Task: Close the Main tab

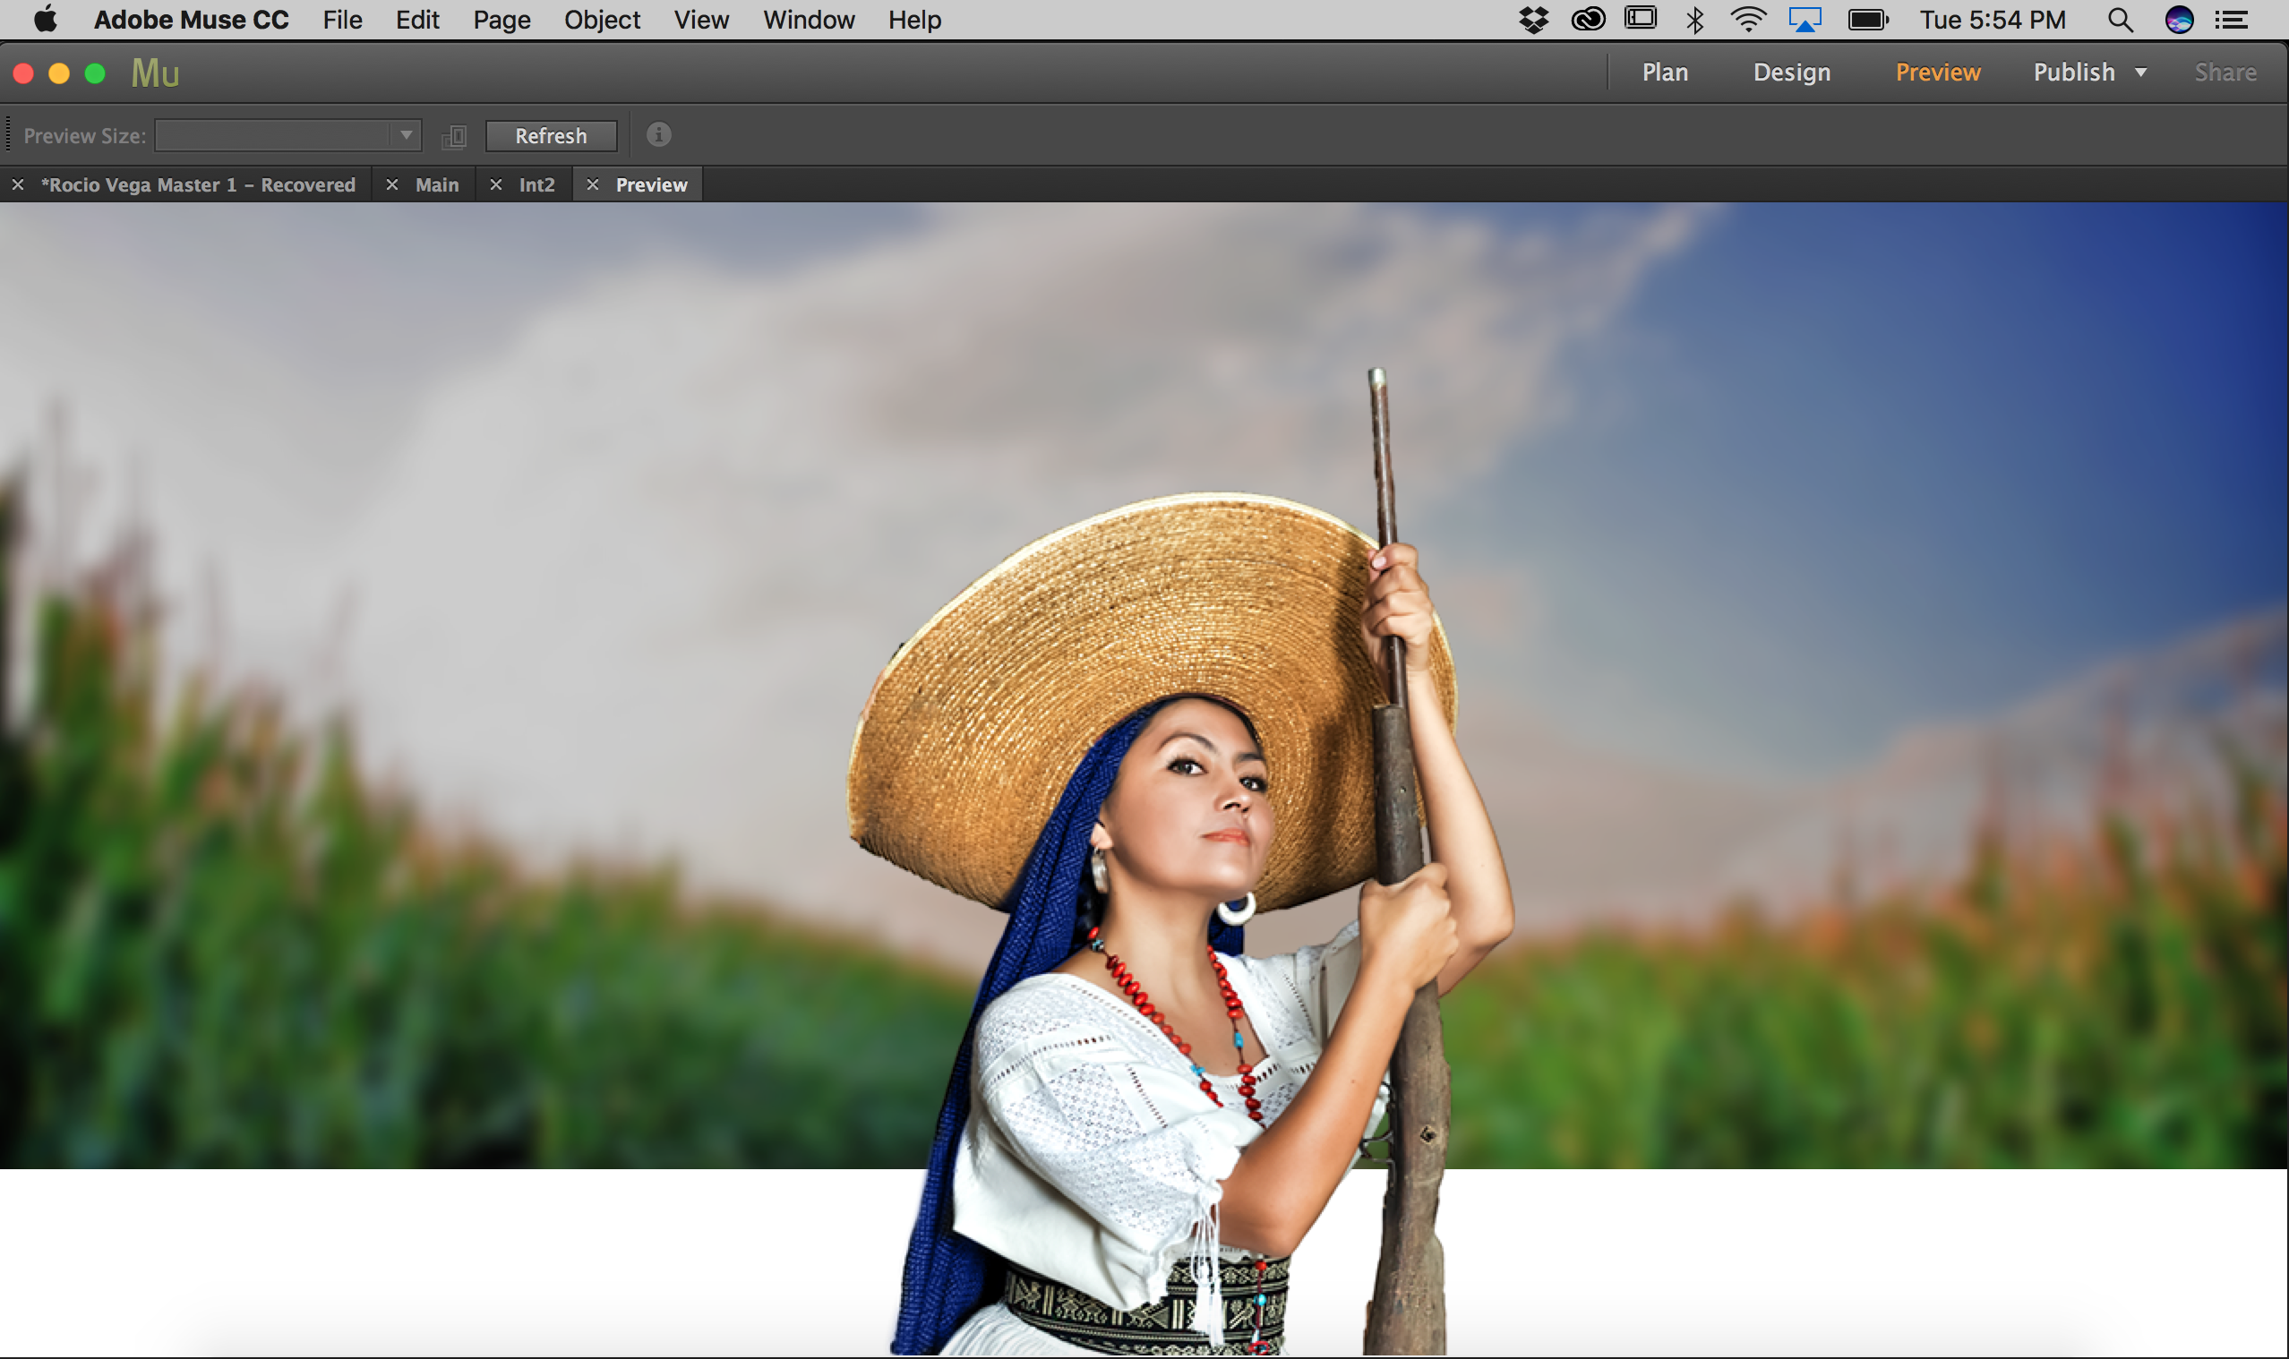Action: click(392, 185)
